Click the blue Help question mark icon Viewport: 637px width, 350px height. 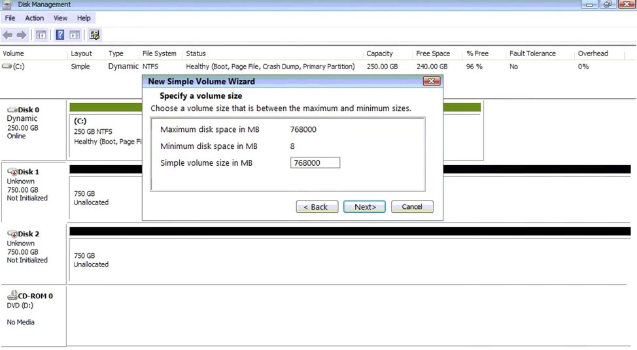[60, 35]
